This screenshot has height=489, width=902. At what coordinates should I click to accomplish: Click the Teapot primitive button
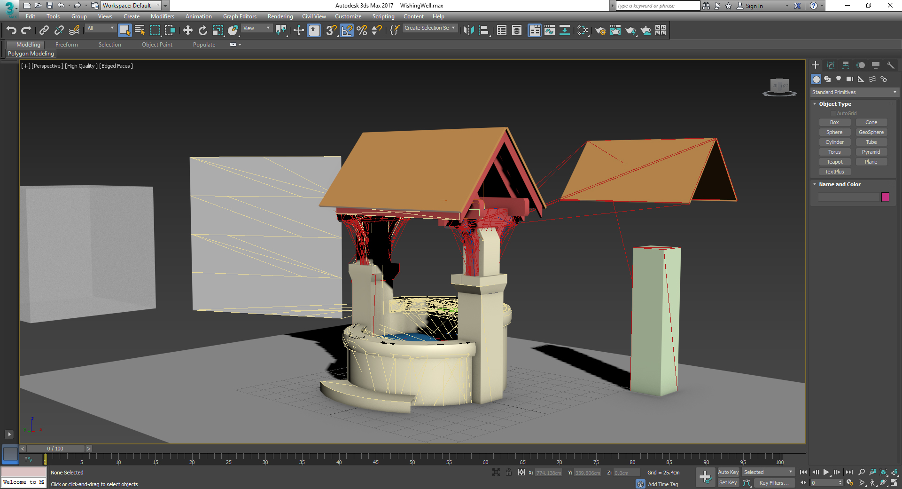tap(835, 161)
